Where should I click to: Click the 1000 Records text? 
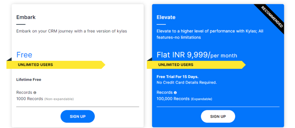click(30, 99)
